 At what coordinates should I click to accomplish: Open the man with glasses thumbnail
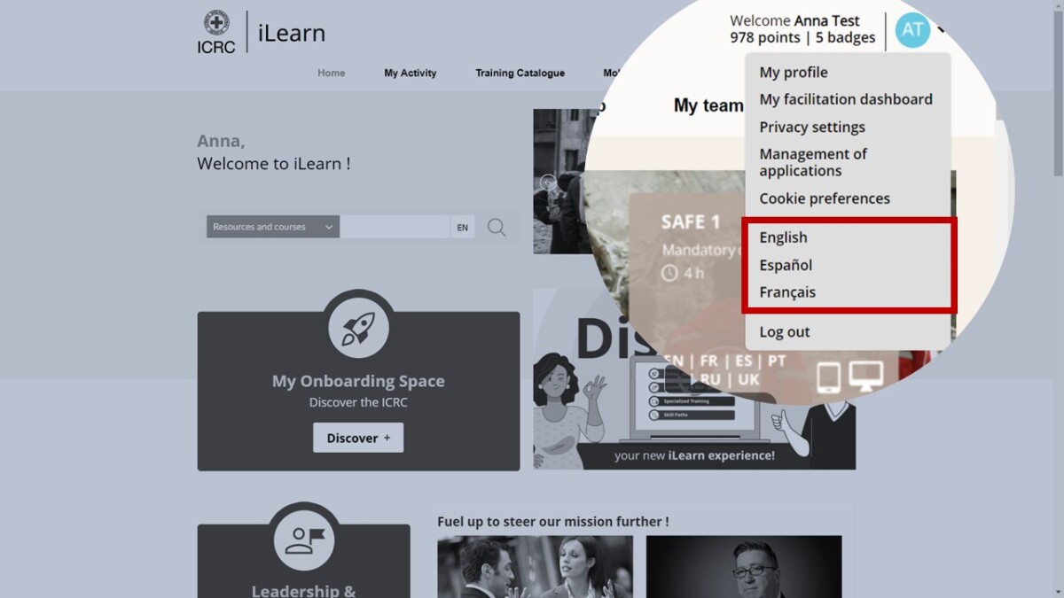[x=744, y=566]
